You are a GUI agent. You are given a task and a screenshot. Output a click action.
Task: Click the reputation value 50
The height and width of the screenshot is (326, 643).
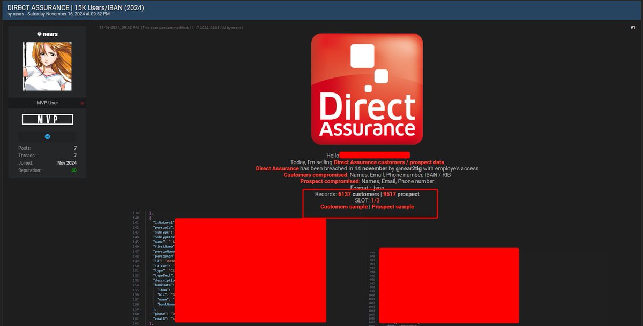73,170
